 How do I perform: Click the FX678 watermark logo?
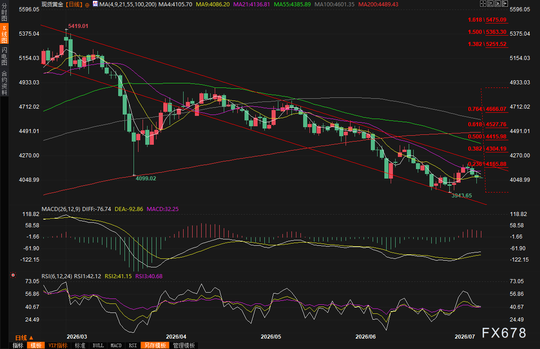coord(504,333)
